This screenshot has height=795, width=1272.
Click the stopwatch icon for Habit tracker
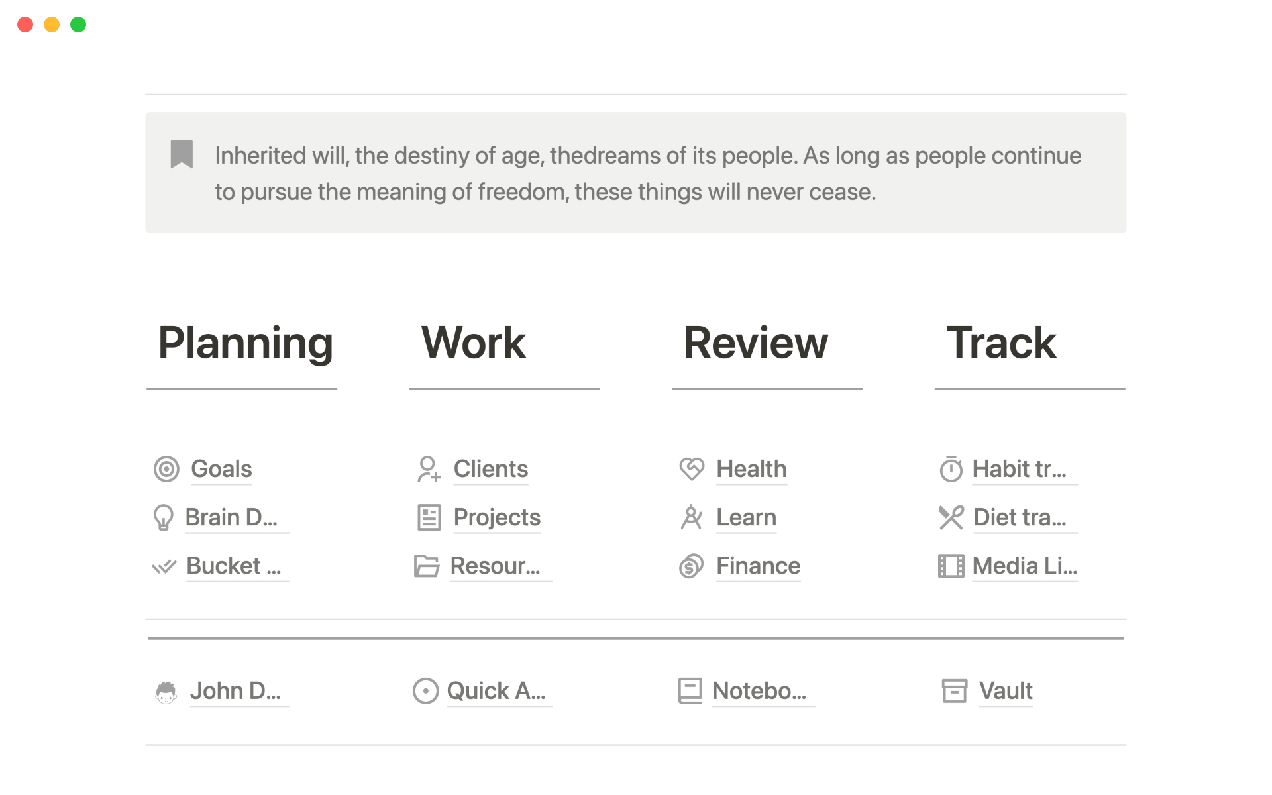coord(951,469)
